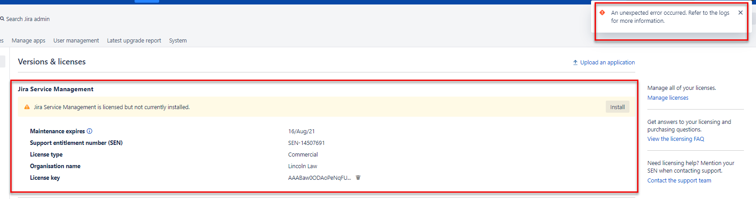Click the warning triangle icon

click(x=27, y=107)
